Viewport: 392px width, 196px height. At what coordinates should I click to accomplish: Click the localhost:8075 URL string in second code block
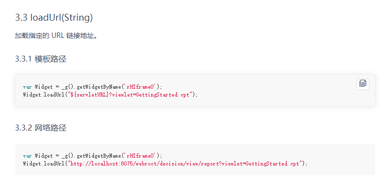point(185,163)
